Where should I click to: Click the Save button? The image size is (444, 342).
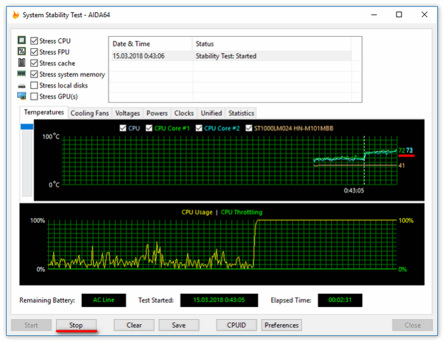point(178,325)
